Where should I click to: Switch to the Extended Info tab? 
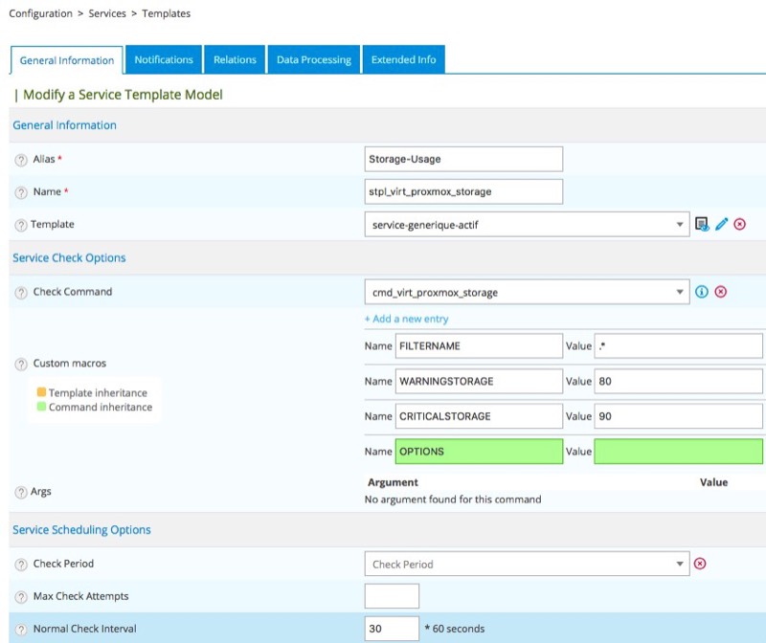[403, 59]
